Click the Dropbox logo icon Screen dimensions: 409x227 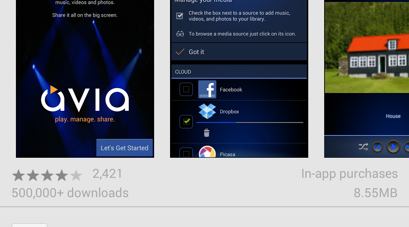[207, 111]
